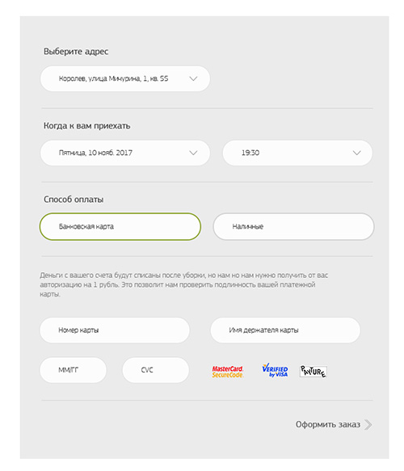Click the chevron in the address field
Image resolution: width=404 pixels, height=471 pixels.
(x=193, y=78)
